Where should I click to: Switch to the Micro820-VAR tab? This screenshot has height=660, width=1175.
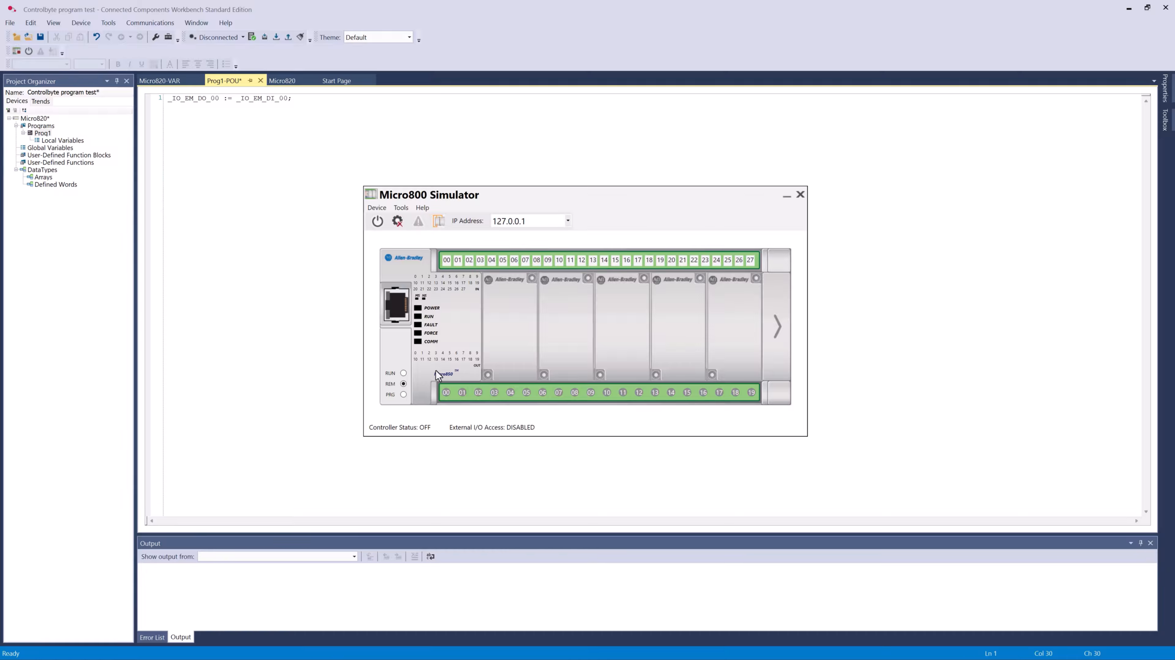[x=160, y=81]
